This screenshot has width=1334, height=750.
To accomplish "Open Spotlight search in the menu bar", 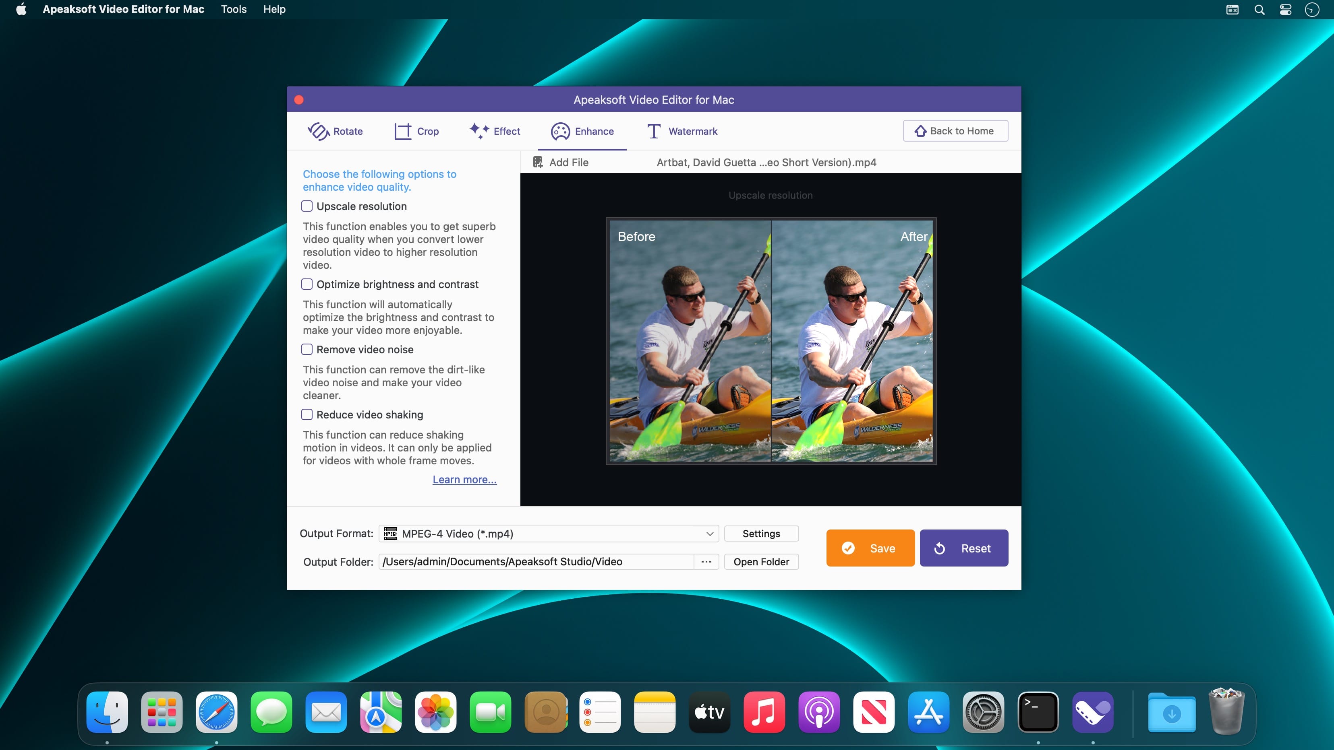I will tap(1259, 9).
